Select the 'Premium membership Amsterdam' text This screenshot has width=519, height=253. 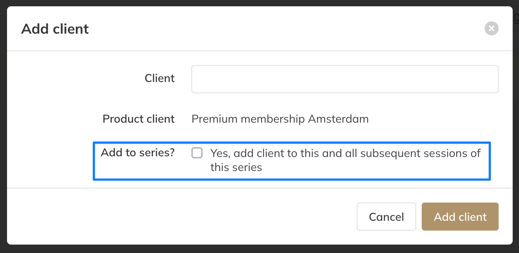280,119
